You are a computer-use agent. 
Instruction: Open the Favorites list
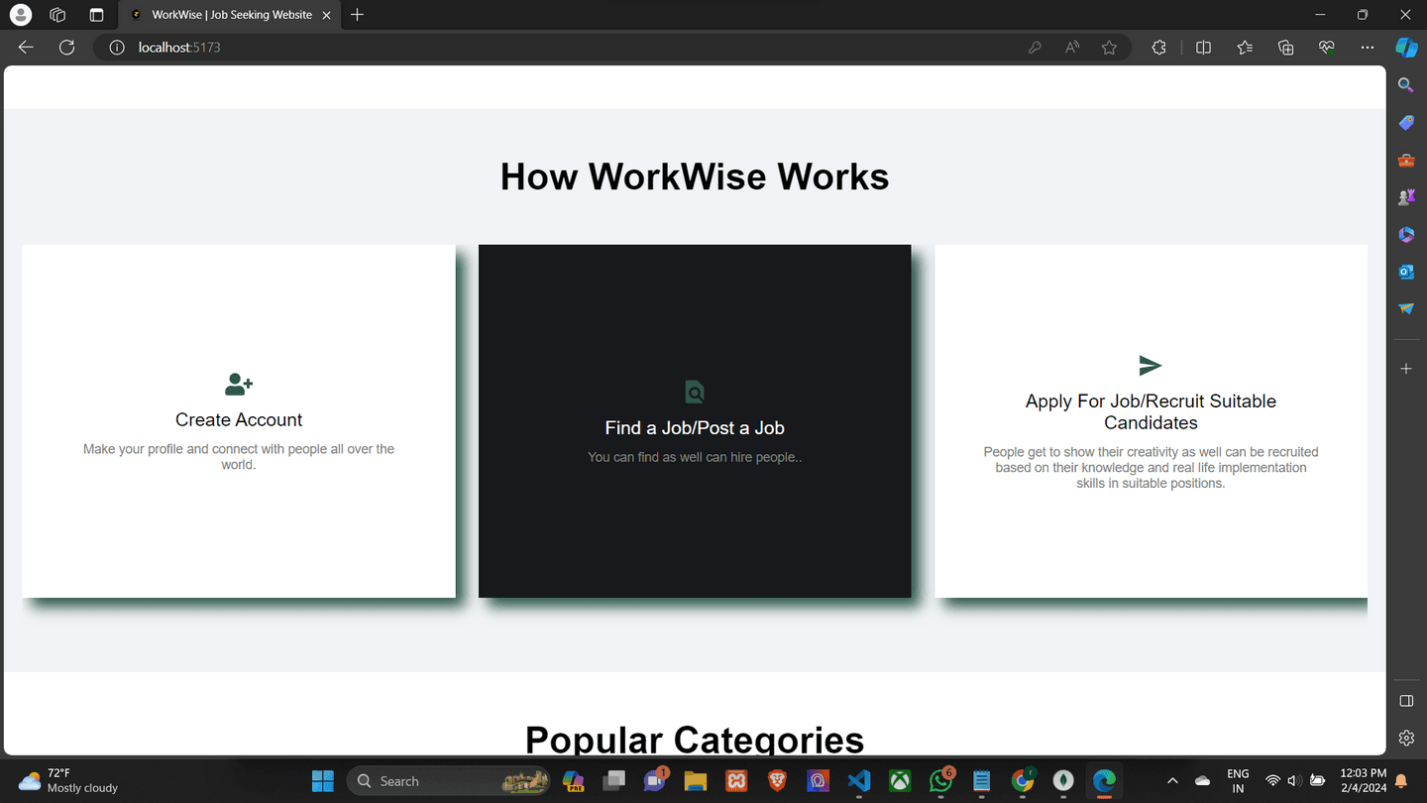(1245, 47)
